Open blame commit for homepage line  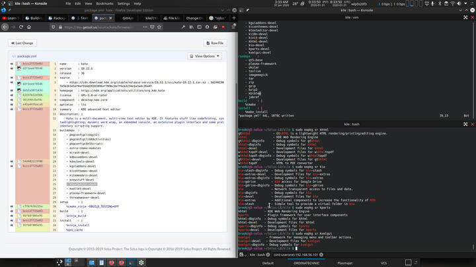[x=32, y=90]
